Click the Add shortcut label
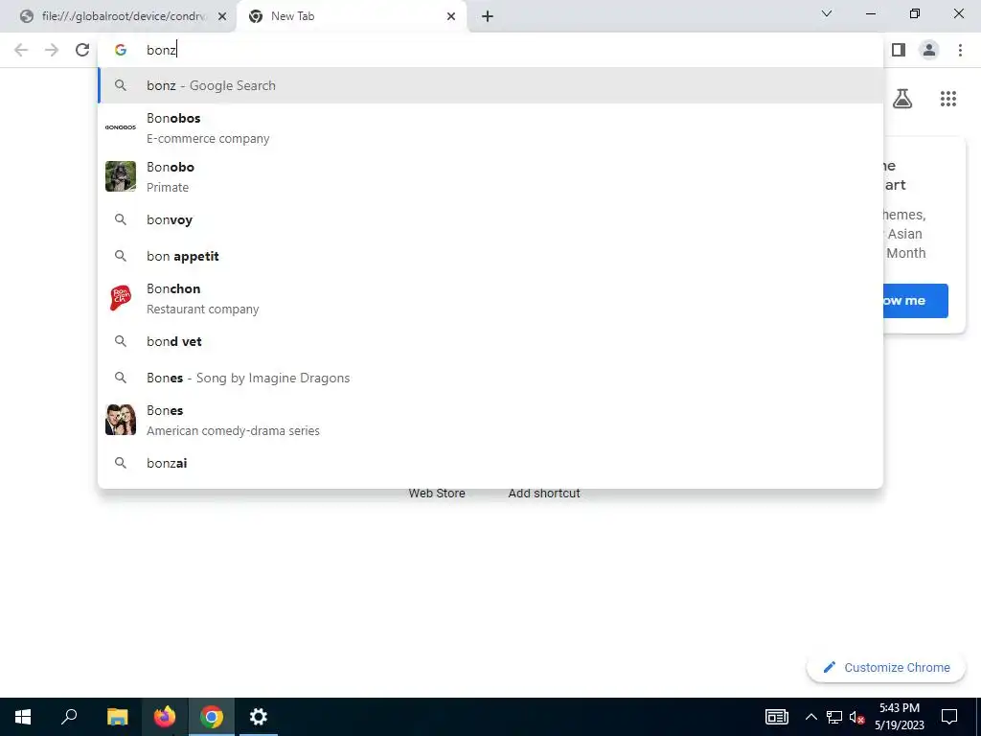 click(544, 494)
